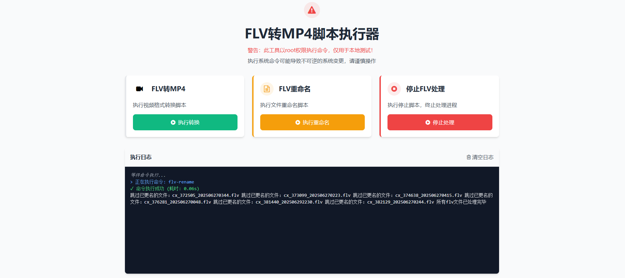Click the 等待命令执行... log line
The height and width of the screenshot is (278, 625).
click(x=148, y=175)
